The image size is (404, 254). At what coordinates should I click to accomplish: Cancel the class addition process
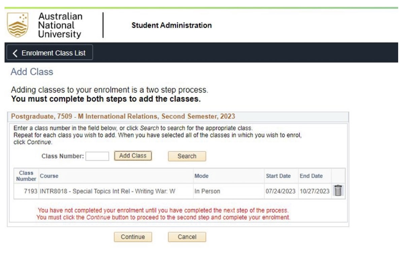coord(187,237)
